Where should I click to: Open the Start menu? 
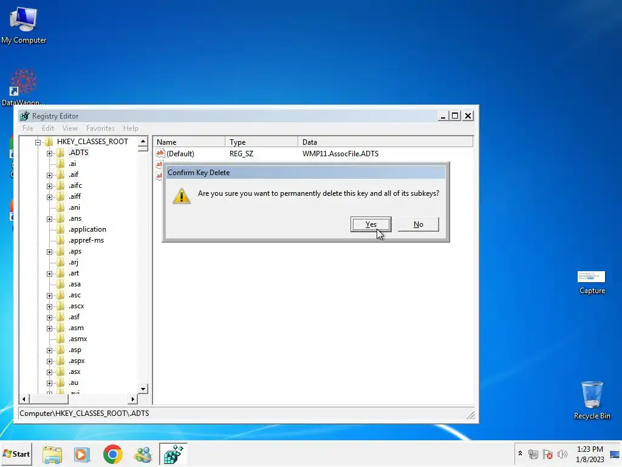(16, 454)
